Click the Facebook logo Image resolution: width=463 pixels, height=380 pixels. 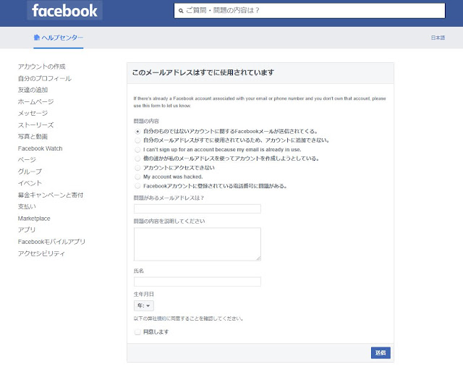tap(64, 11)
